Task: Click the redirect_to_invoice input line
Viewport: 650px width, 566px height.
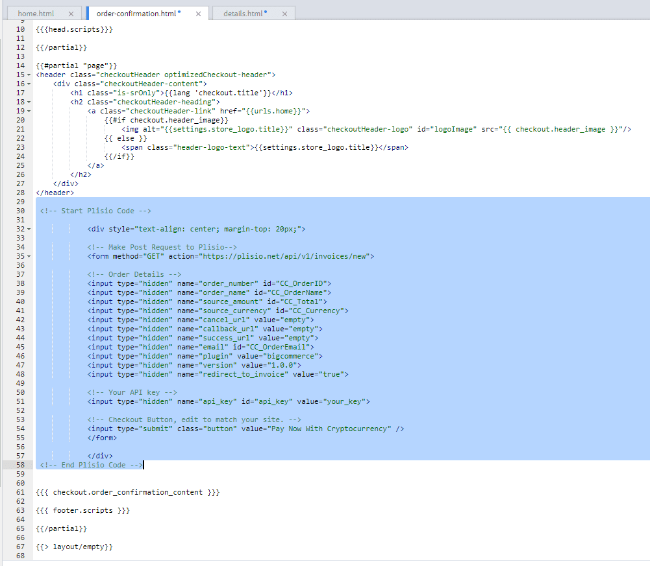Action: tap(218, 374)
